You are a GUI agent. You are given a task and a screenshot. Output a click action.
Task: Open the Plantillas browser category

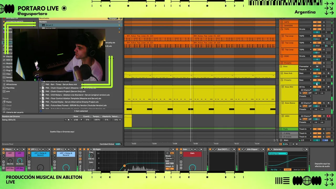coord(10,88)
